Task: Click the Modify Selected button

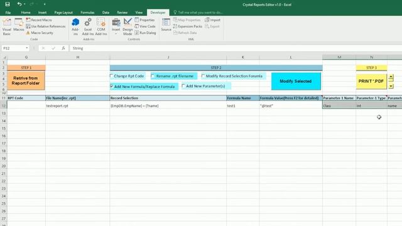Action: tap(296, 81)
